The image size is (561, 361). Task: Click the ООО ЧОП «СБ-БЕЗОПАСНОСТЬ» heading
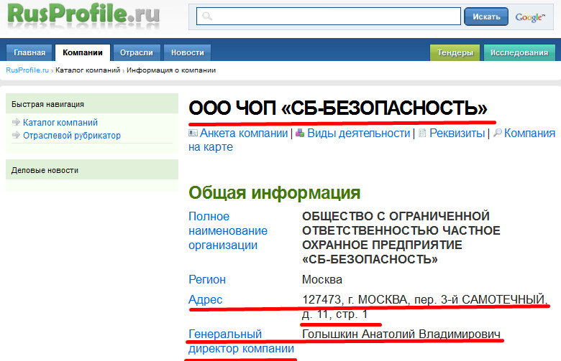point(338,108)
